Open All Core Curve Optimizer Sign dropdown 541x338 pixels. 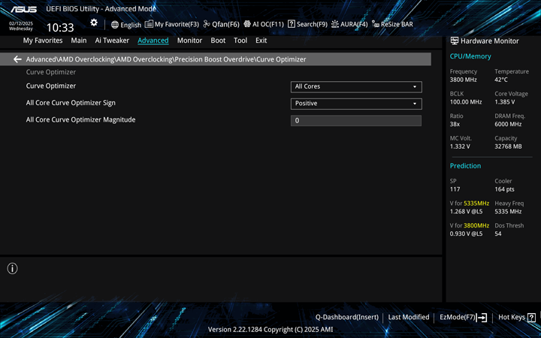(355, 104)
